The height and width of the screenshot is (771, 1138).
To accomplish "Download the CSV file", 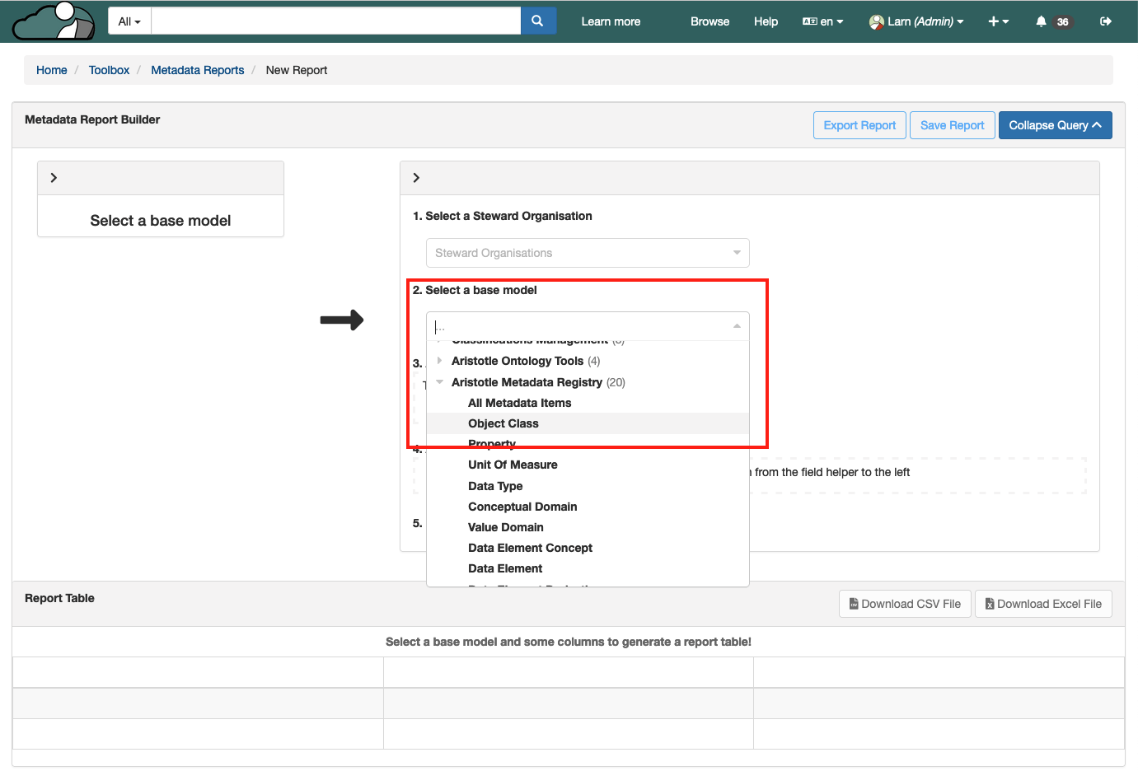I will click(905, 604).
